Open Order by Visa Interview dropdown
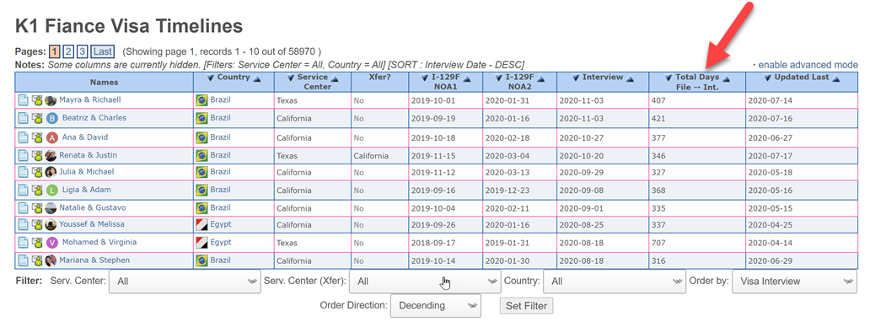Image resolution: width=870 pixels, height=322 pixels. [794, 282]
